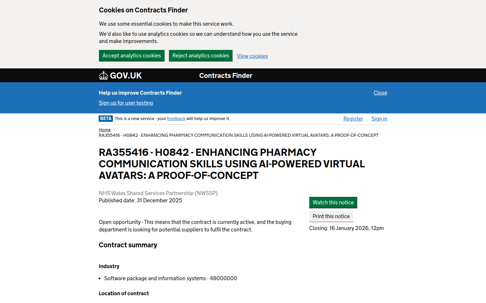
Task: Open the feedback link in beta banner
Action: (x=176, y=119)
